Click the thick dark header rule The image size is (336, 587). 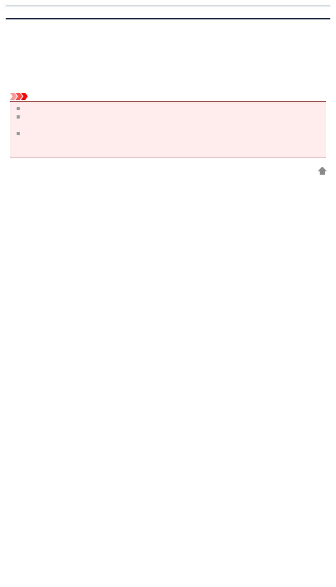pyautogui.click(x=168, y=19)
